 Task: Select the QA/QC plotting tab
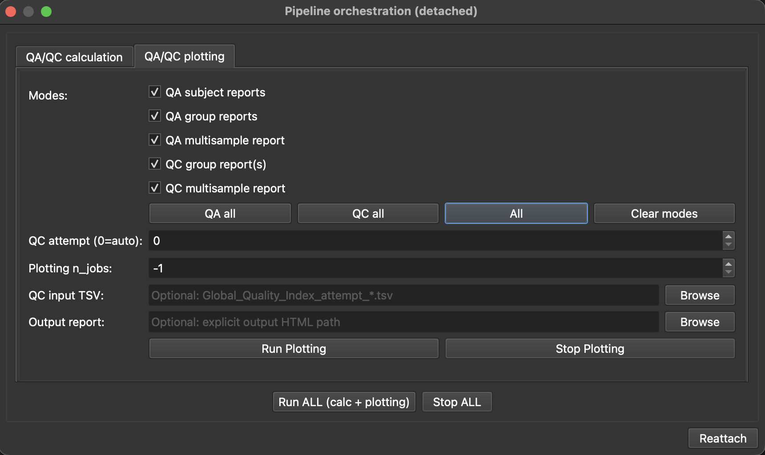click(184, 56)
